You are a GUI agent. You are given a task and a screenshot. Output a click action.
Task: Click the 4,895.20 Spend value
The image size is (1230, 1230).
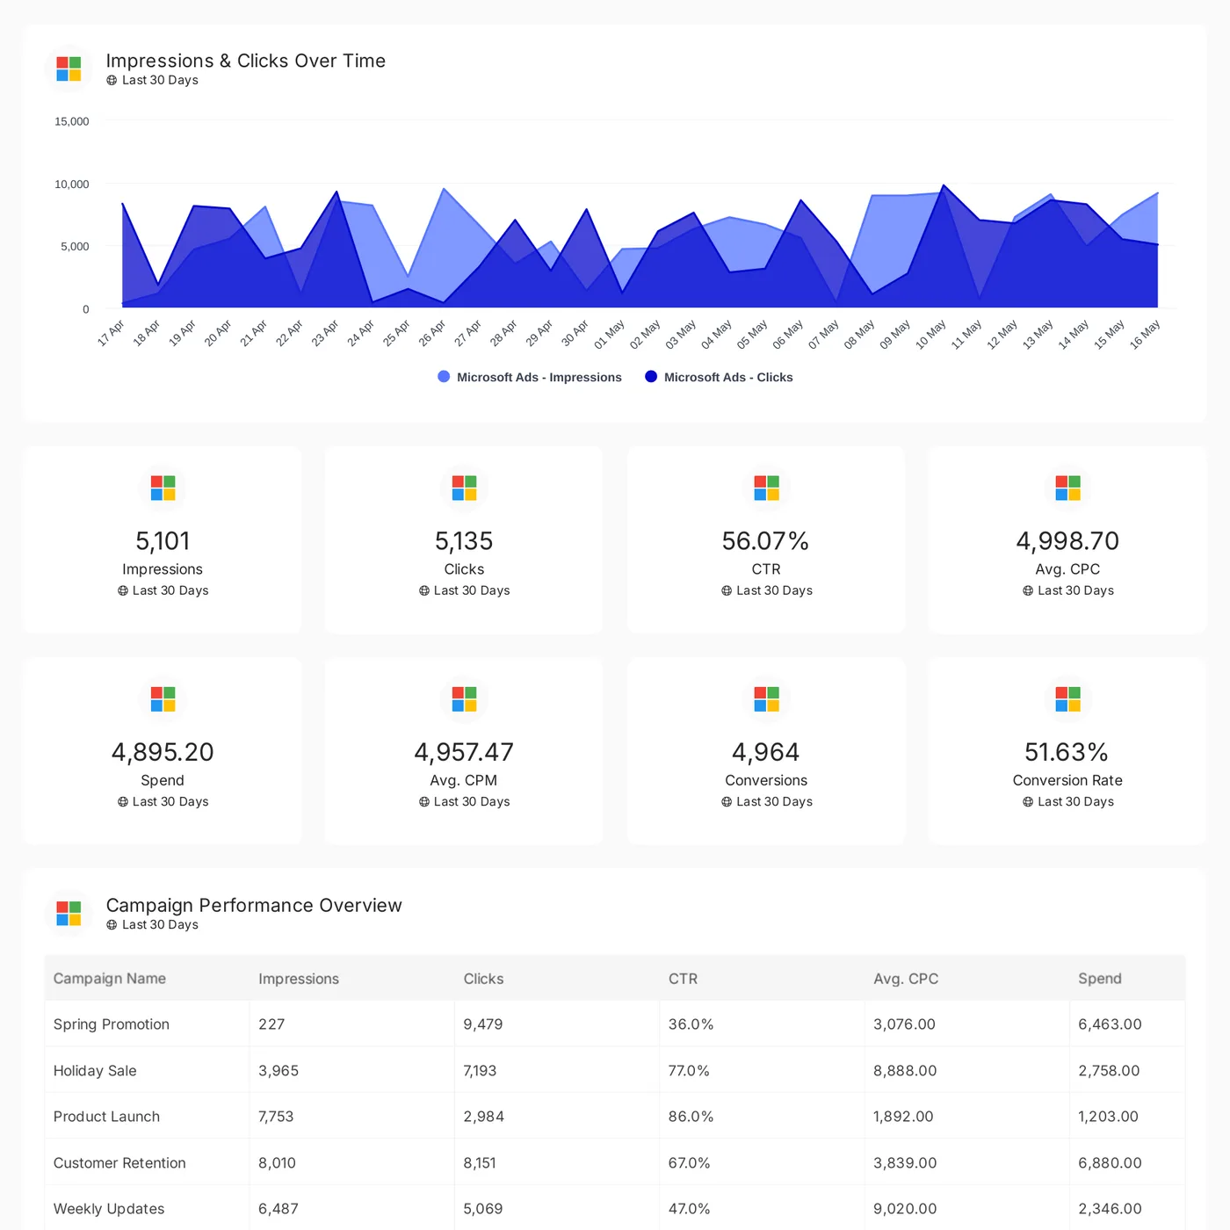click(163, 753)
